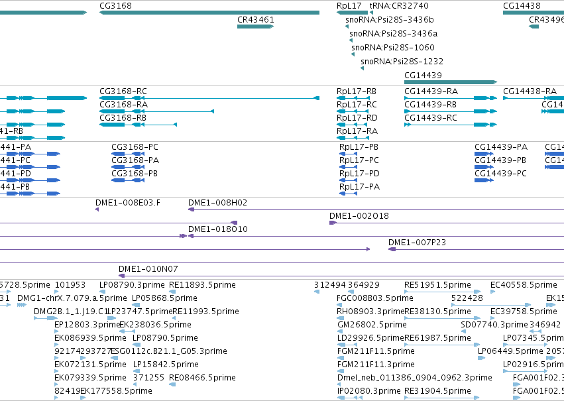Select EST GM26802.5prime label

coord(372,325)
